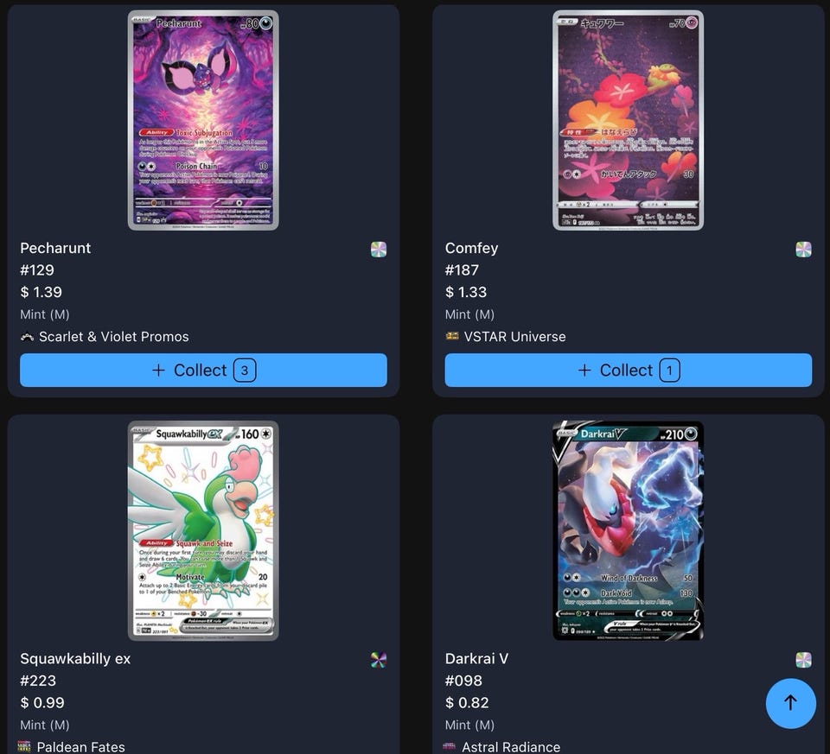View the Squawkabilly ex card image
The width and height of the screenshot is (830, 754).
[203, 531]
